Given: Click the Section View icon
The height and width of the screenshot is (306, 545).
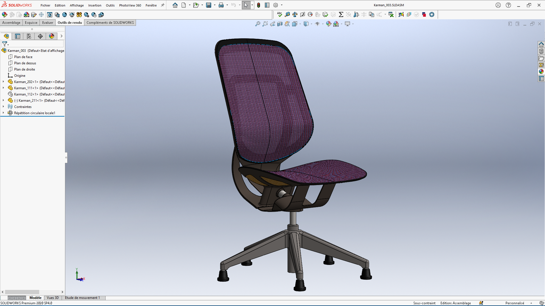Looking at the screenshot, I should coord(280,24).
